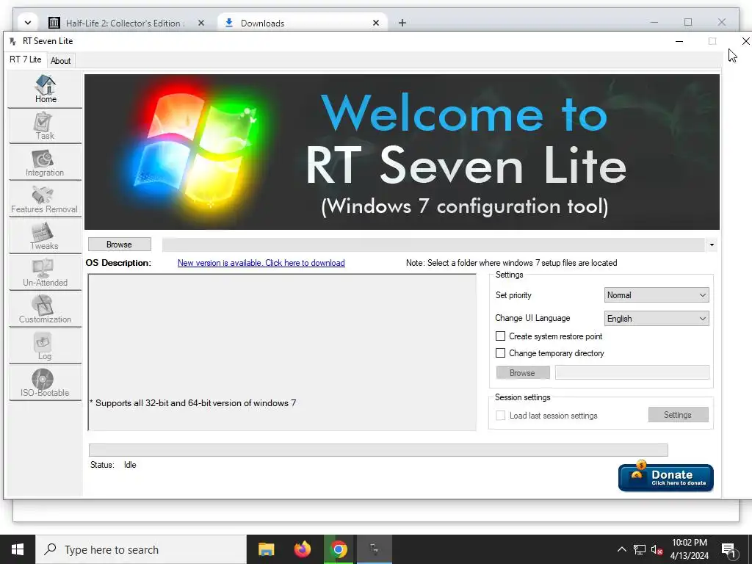Follow the new version download link
Viewport: 752px width, 564px height.
tap(261, 263)
